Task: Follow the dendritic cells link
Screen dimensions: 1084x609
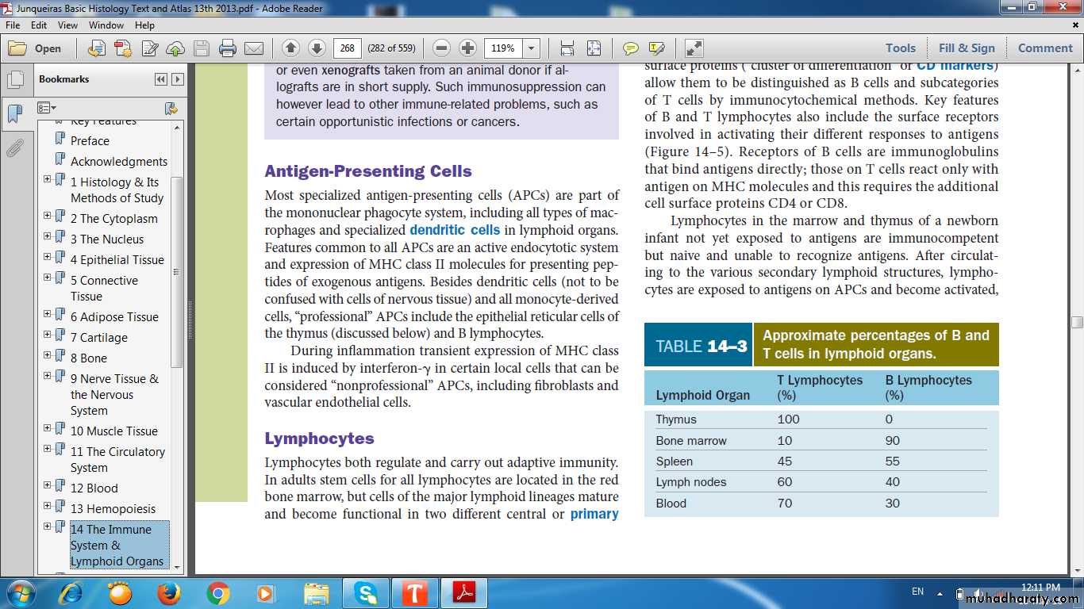Action: [x=455, y=230]
